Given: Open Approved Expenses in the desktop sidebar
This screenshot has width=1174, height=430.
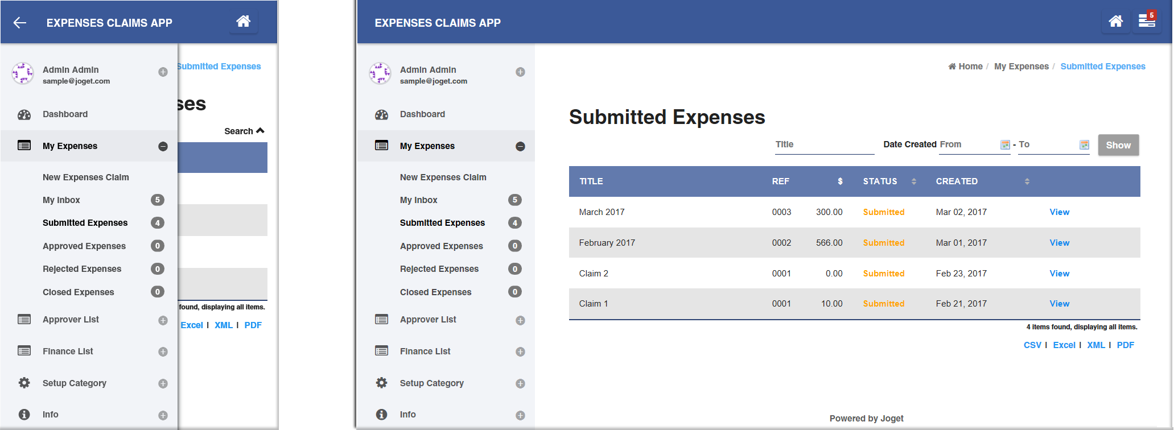Looking at the screenshot, I should tap(441, 246).
